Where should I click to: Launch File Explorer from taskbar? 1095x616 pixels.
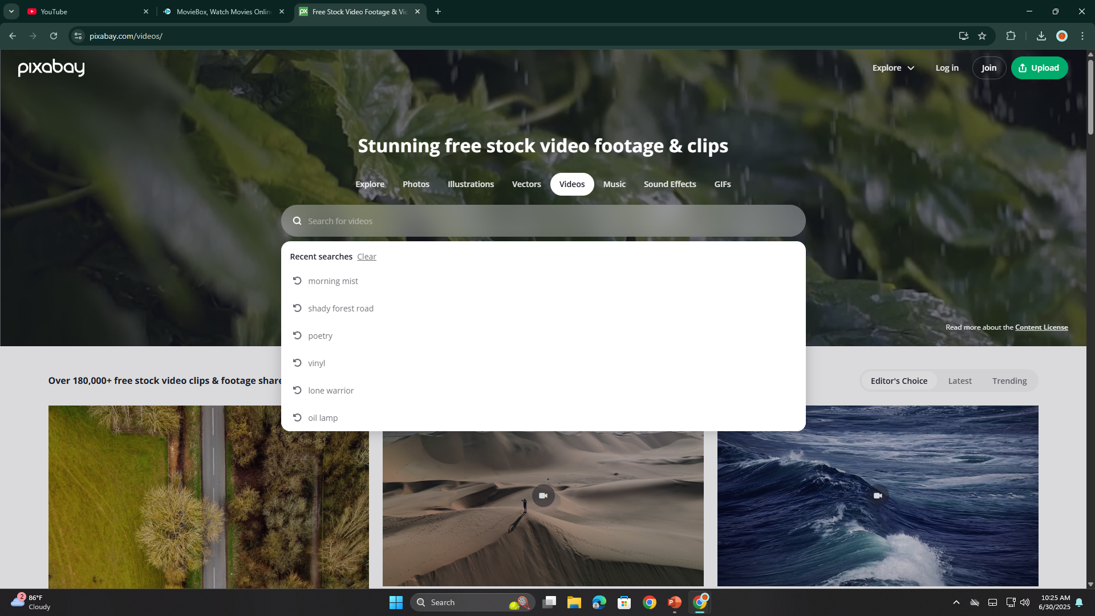pos(574,602)
